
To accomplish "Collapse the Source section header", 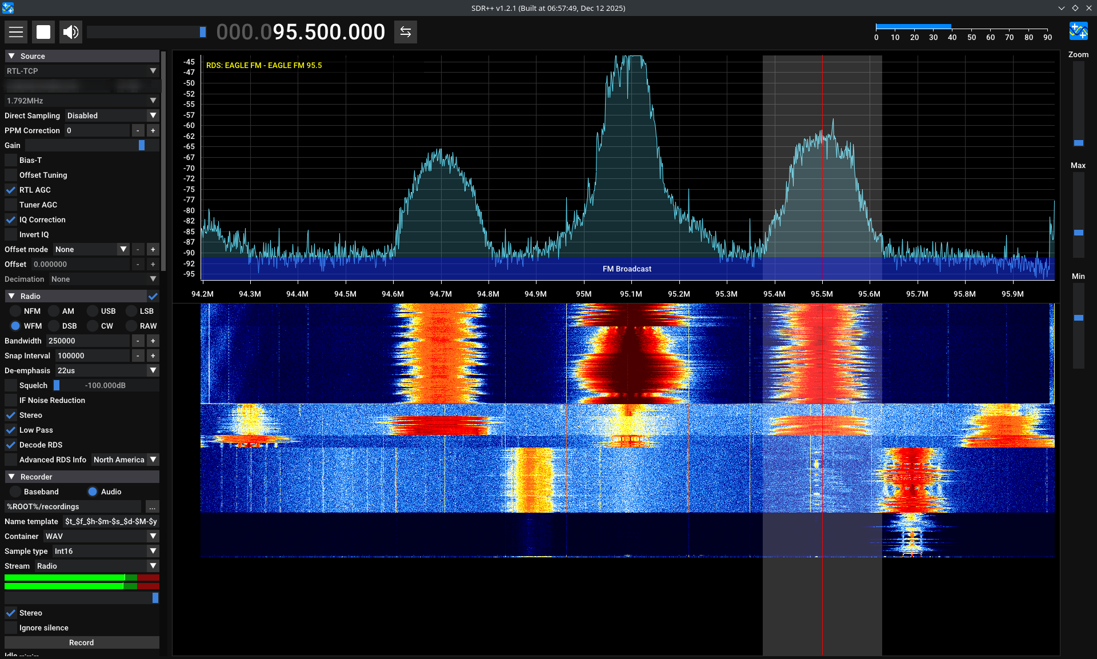I will (11, 56).
